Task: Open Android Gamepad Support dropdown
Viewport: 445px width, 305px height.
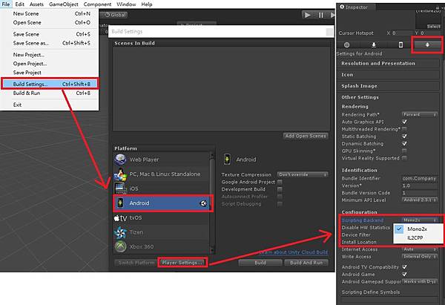Action: tap(420, 281)
